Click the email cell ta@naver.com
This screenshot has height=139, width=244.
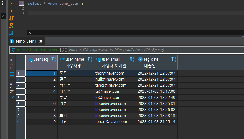pyautogui.click(x=115, y=91)
